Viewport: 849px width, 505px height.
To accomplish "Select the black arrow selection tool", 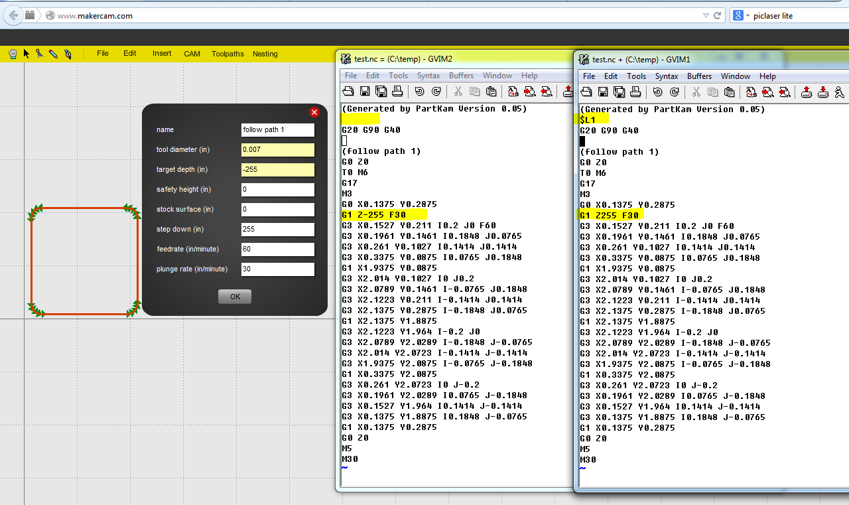I will pos(27,54).
